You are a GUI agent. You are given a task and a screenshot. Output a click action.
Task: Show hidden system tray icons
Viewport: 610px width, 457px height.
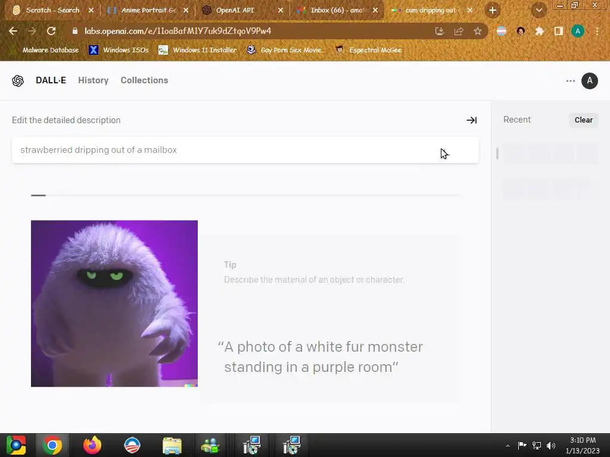point(508,446)
